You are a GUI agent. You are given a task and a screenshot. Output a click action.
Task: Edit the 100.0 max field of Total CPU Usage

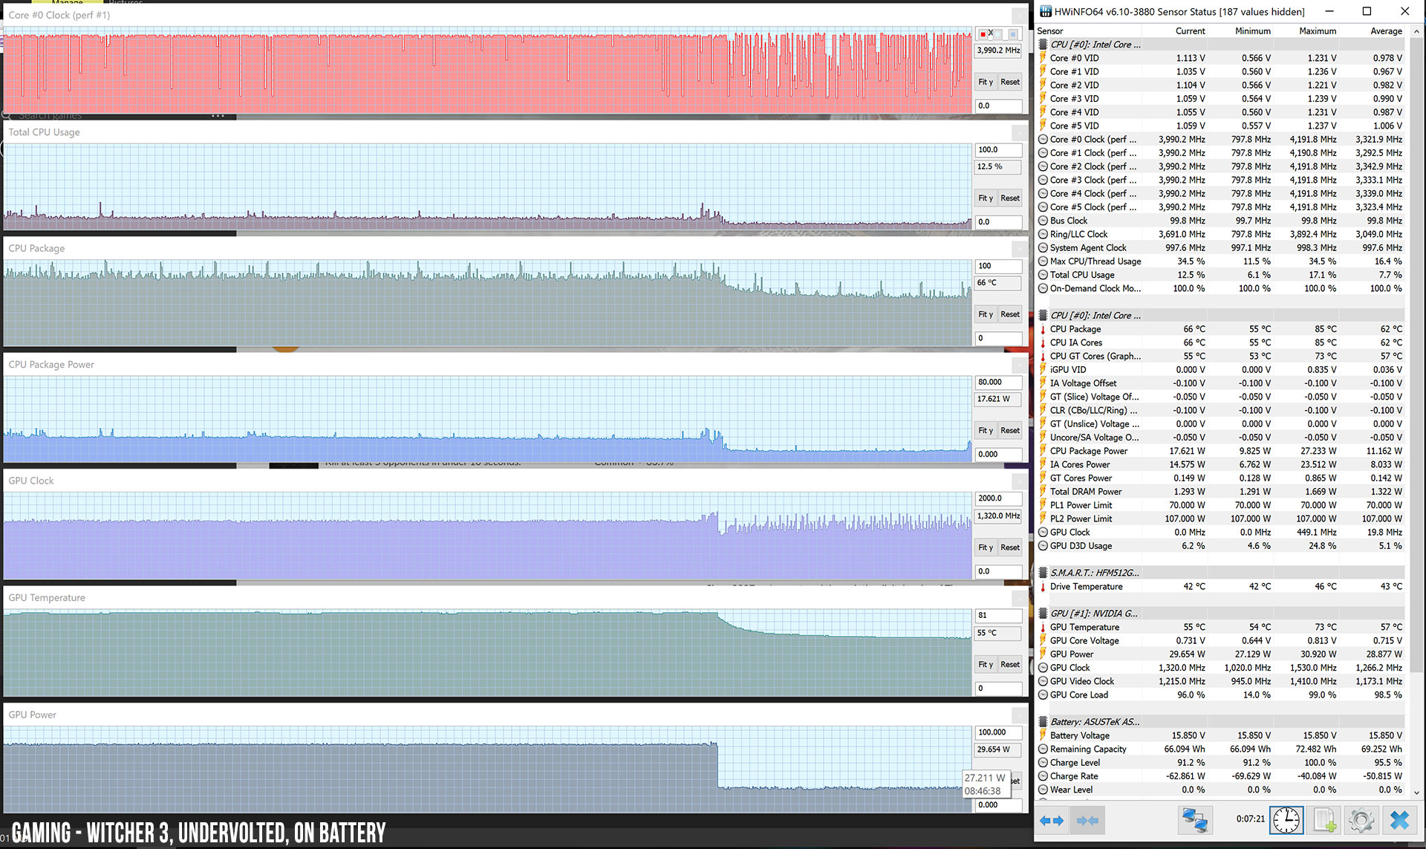click(998, 150)
